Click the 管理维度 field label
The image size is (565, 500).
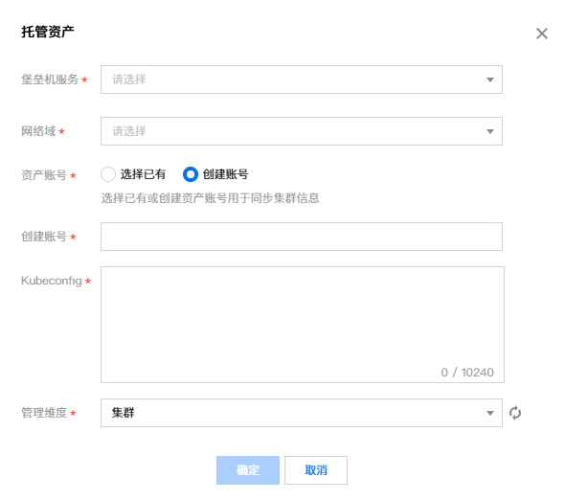tap(44, 413)
